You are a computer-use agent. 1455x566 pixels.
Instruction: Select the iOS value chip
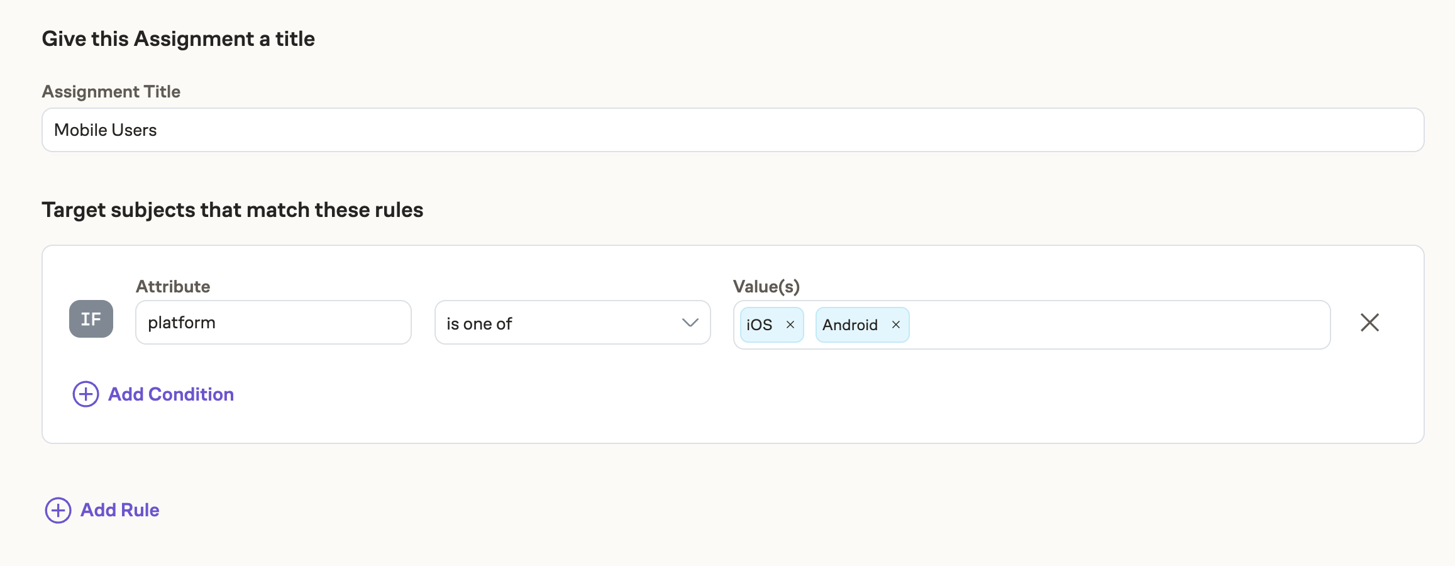tap(760, 325)
